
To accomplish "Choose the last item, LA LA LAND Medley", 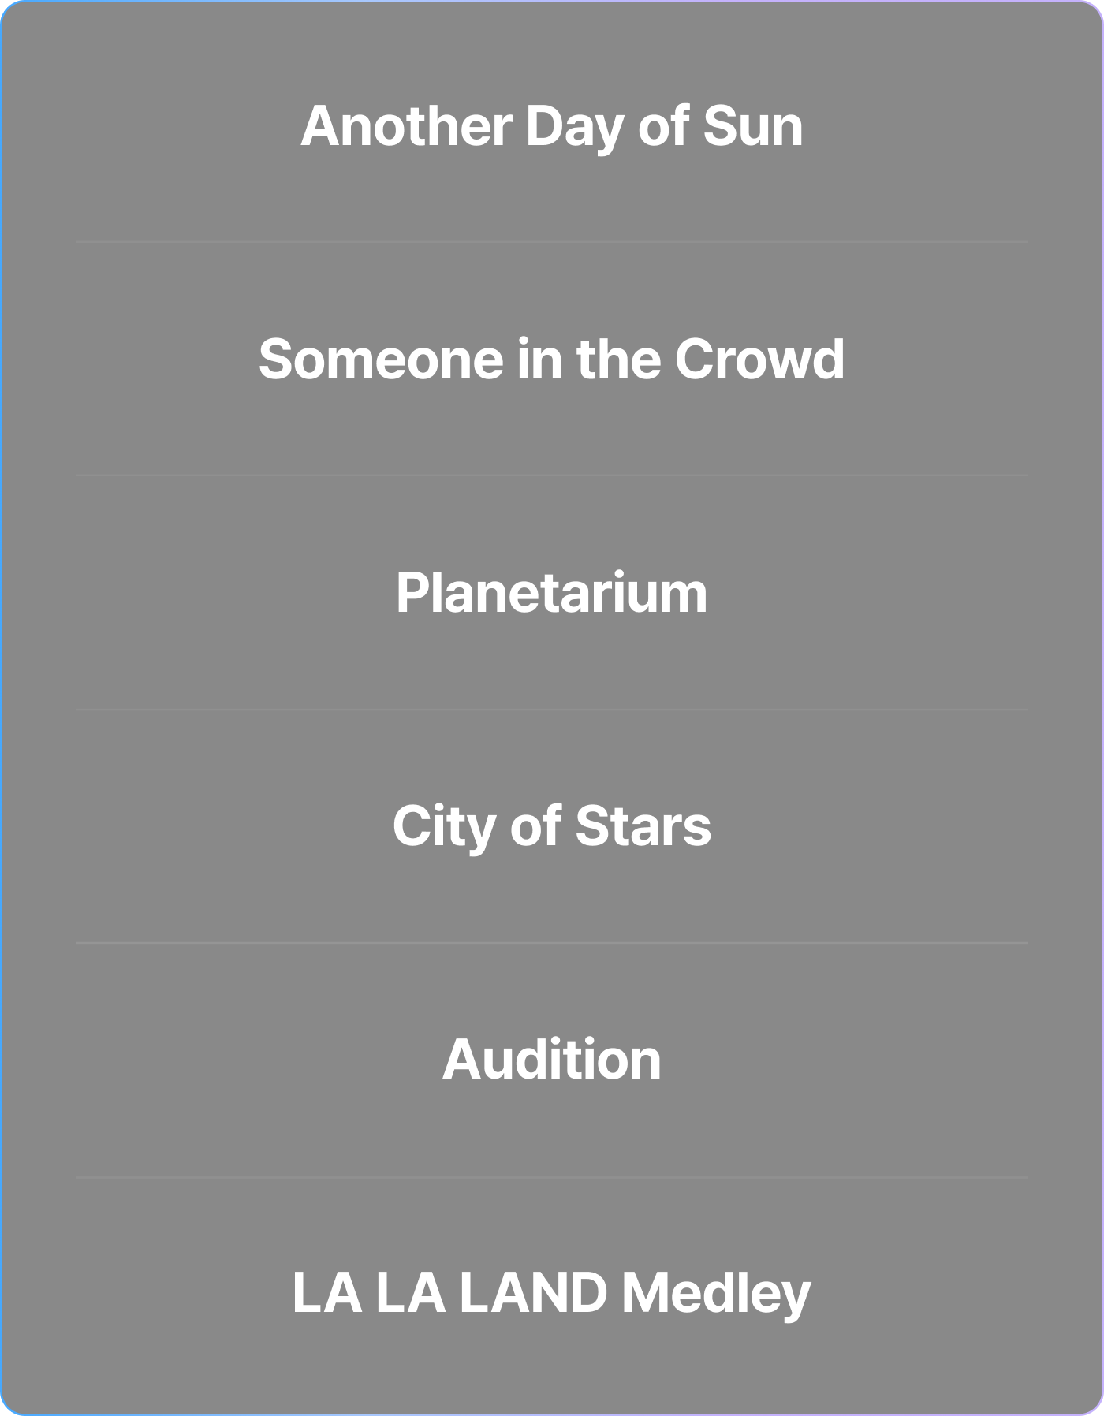I will tap(552, 1293).
